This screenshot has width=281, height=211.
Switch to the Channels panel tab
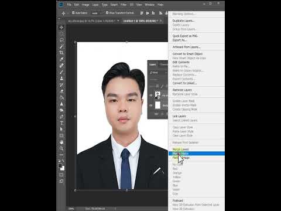point(163,64)
